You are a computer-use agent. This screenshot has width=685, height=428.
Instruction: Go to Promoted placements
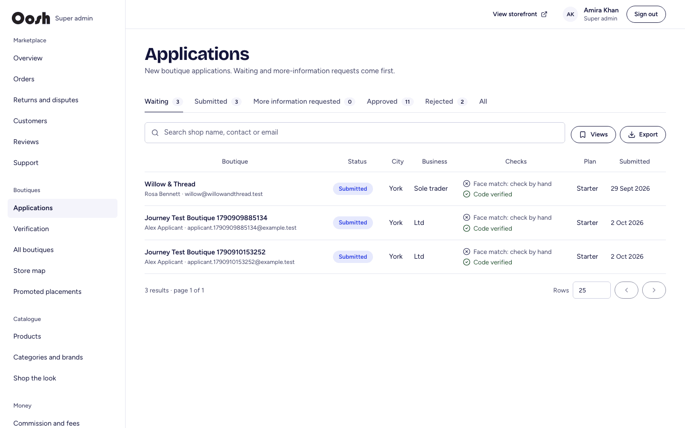coord(62,292)
